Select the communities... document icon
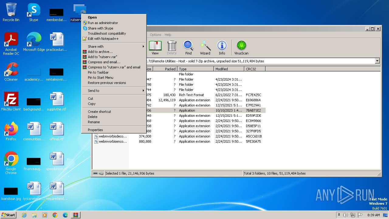This screenshot has width=389, height=219. point(34,131)
